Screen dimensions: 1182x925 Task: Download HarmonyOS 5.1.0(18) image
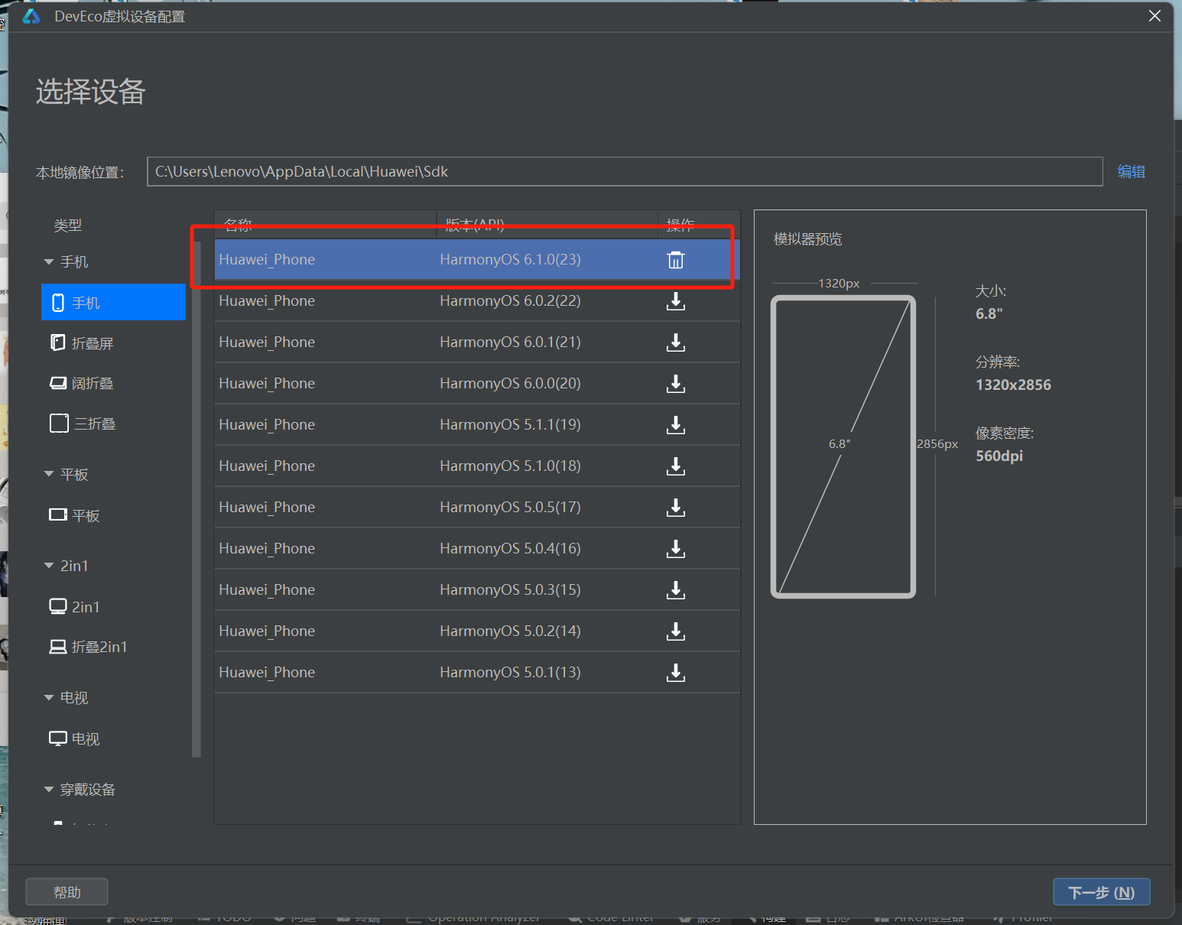pos(676,466)
